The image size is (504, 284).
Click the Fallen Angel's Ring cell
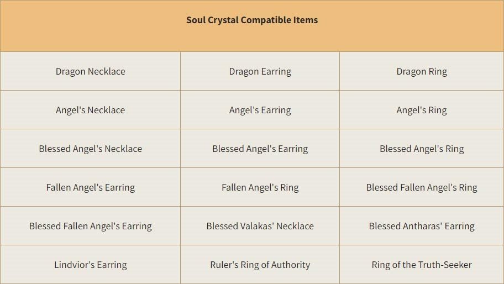point(260,187)
